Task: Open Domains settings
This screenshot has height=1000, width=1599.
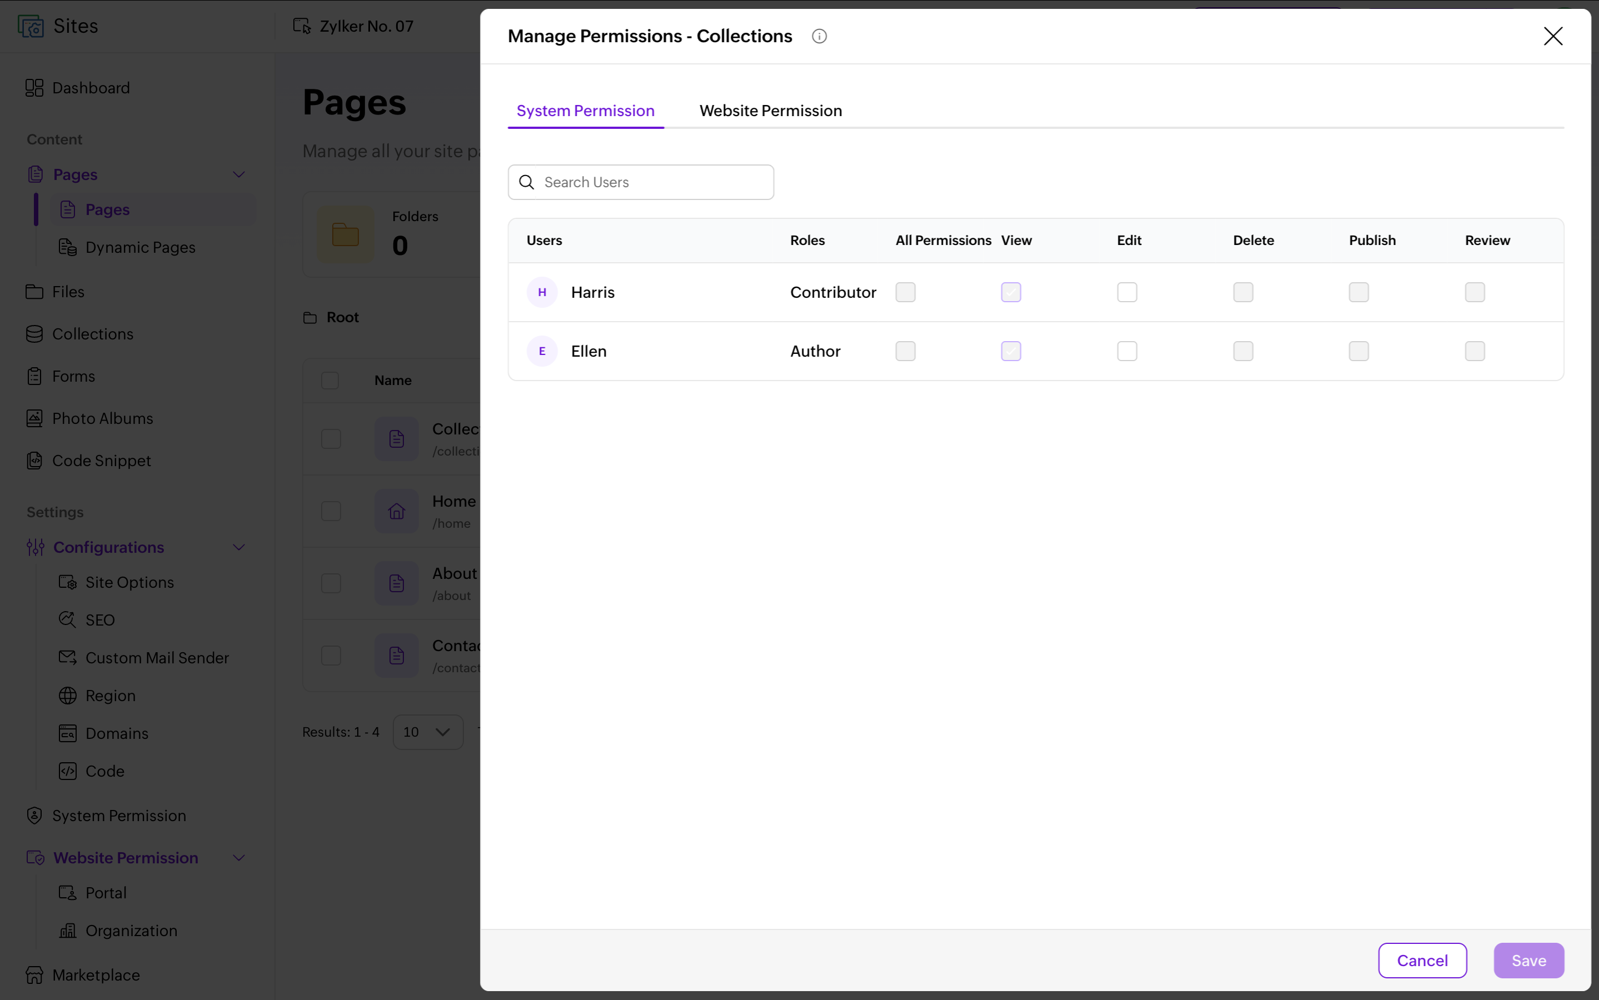Action: coord(103,733)
